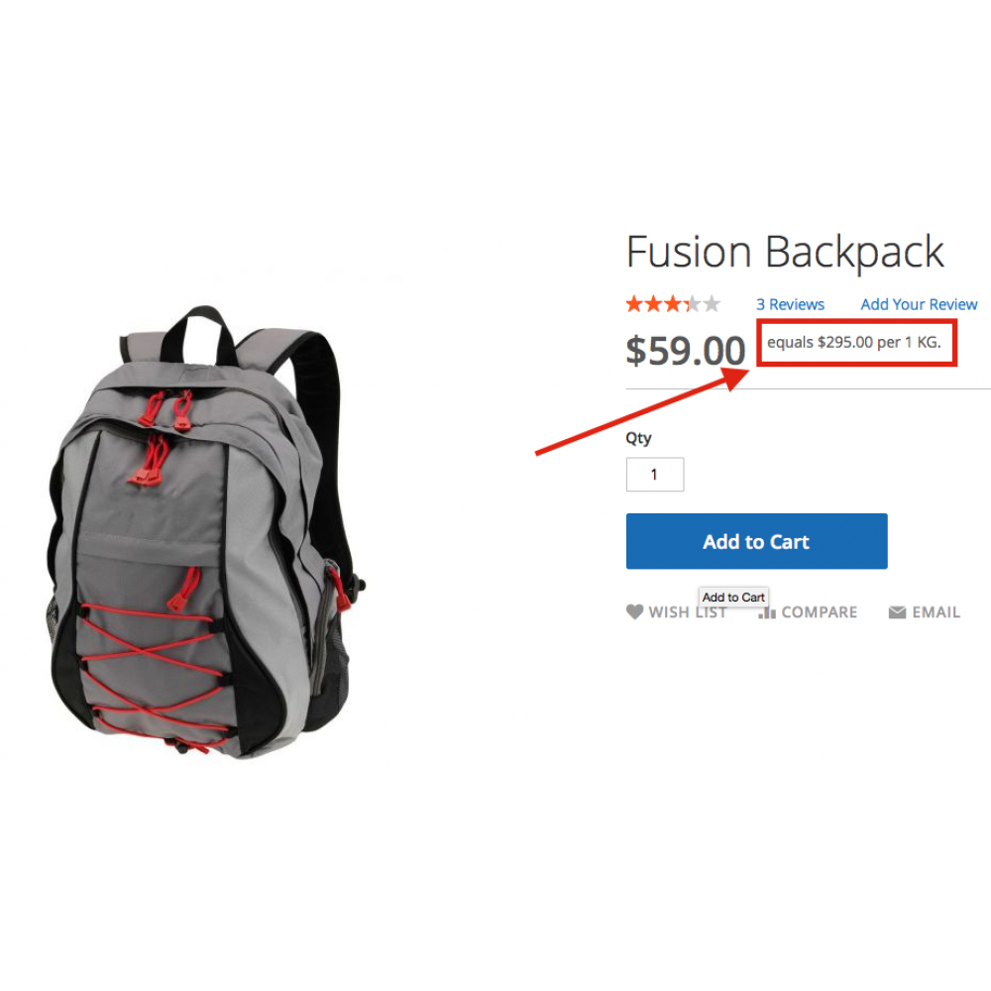
Task: Click the equals $295.00 per 1 KG text
Action: [854, 343]
